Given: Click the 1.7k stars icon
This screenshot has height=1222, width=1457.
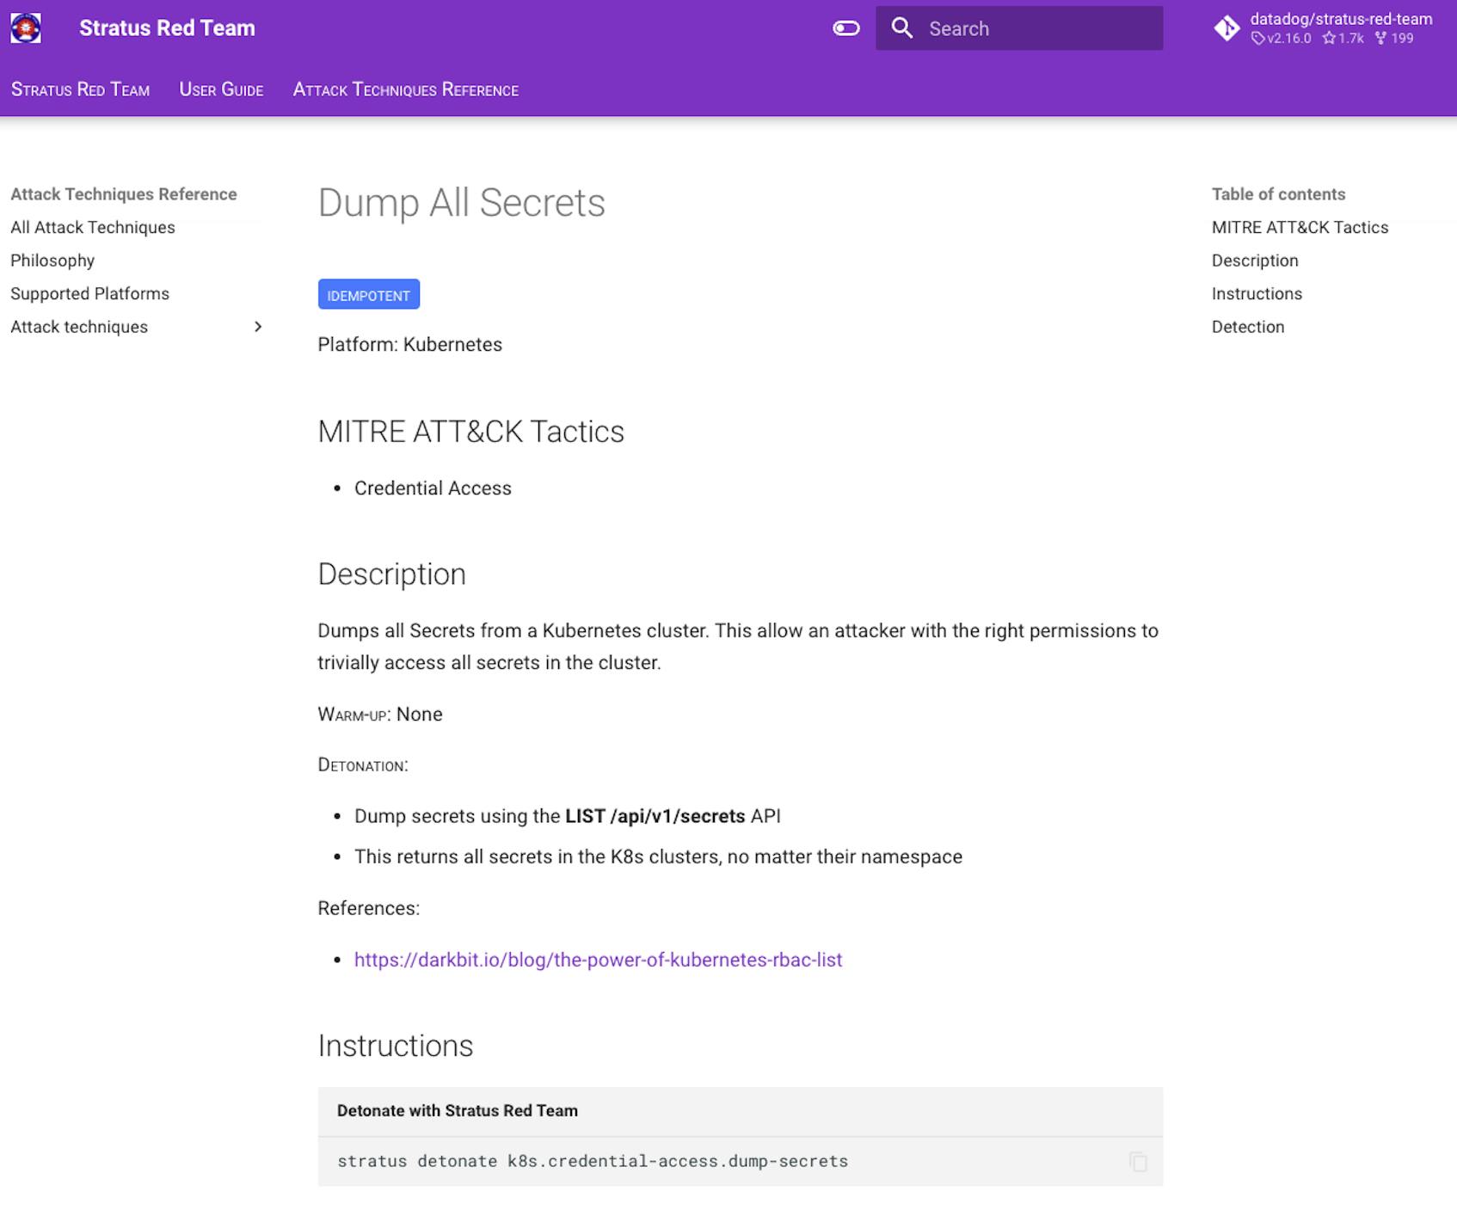Looking at the screenshot, I should coord(1330,39).
